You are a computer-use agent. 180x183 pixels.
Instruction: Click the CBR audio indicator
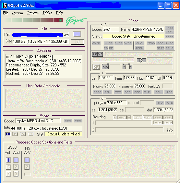coord(68,120)
